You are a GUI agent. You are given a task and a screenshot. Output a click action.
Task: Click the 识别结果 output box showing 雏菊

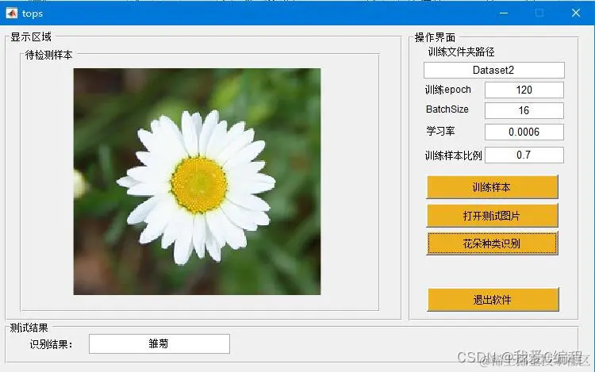159,343
